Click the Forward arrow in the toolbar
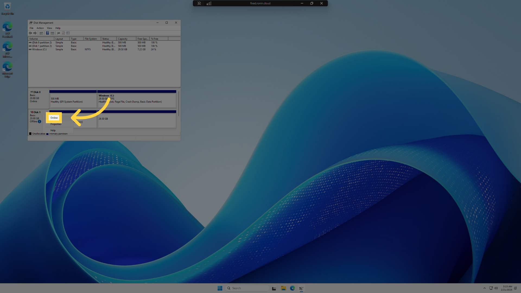The height and width of the screenshot is (293, 521). pyautogui.click(x=35, y=33)
